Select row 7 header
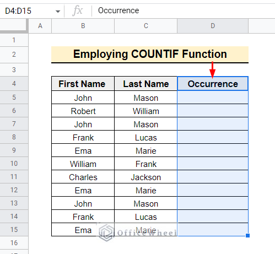This screenshot has width=275, height=254. click(x=14, y=124)
